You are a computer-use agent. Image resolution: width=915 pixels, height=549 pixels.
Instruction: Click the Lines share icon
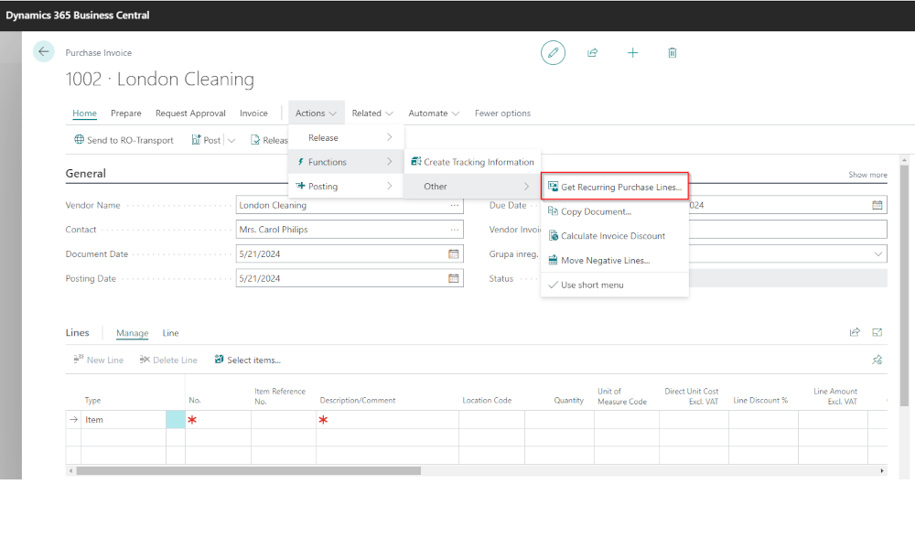click(x=855, y=332)
